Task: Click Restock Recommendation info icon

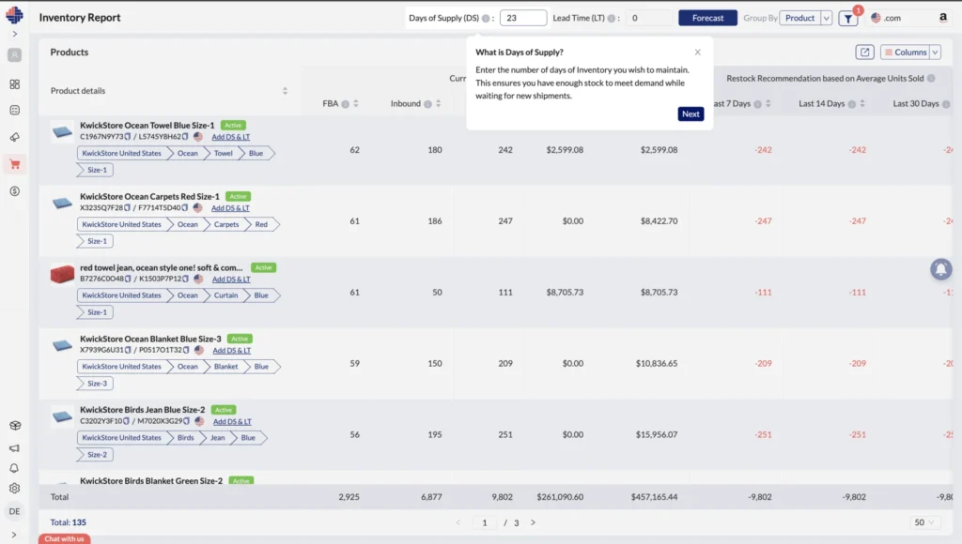Action: coord(931,79)
